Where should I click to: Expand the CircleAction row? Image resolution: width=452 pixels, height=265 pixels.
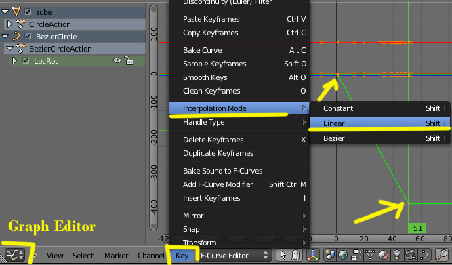pos(9,24)
